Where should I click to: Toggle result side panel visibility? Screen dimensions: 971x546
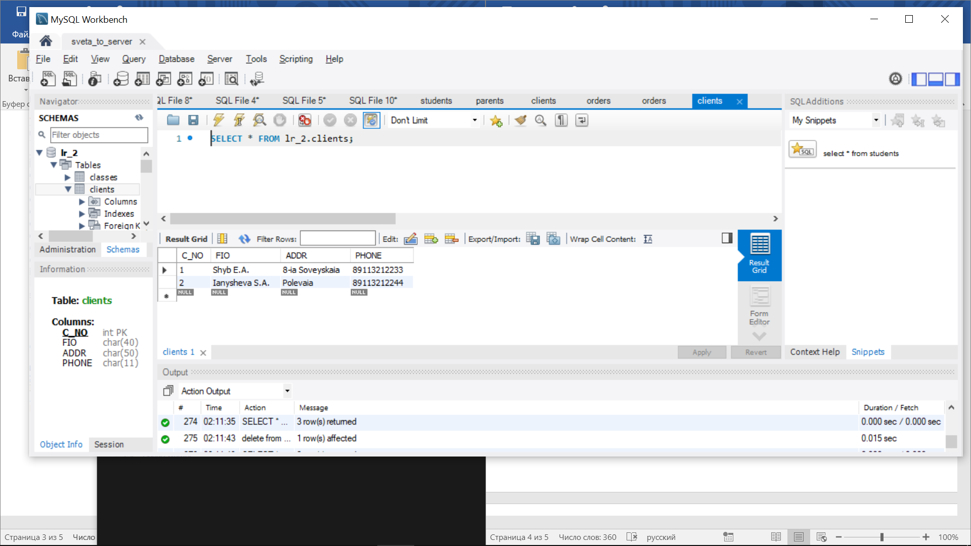point(727,238)
